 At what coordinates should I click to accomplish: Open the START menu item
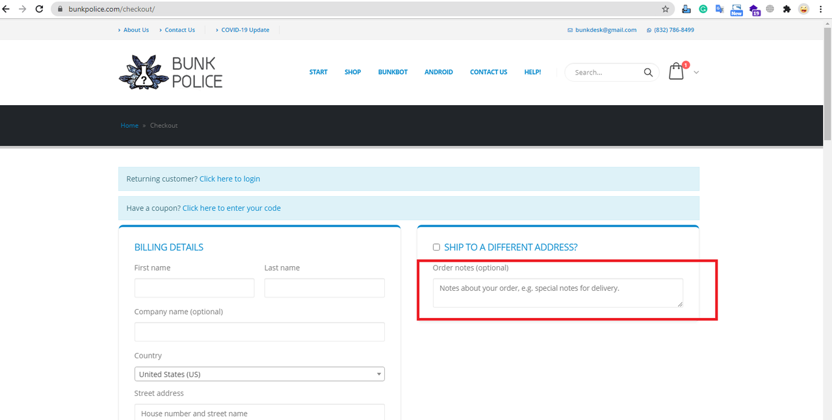(x=318, y=72)
